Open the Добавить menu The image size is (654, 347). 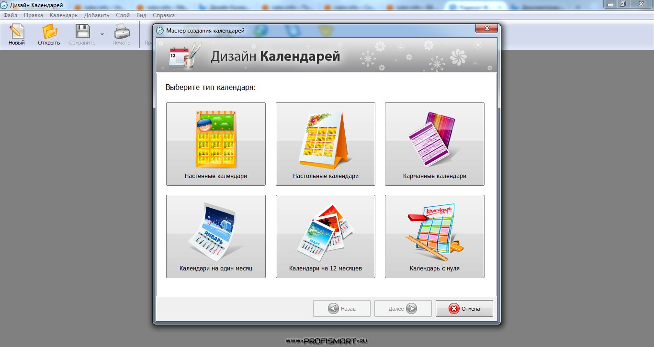pyautogui.click(x=97, y=15)
